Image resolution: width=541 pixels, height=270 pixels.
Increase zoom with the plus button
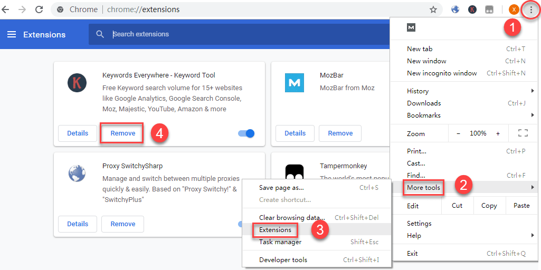pos(498,133)
